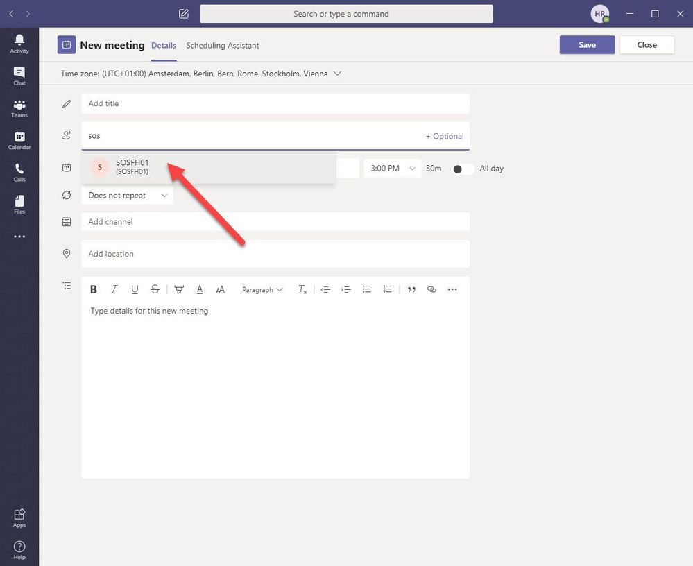The height and width of the screenshot is (566, 693).
Task: Apply strikethrough formatting
Action: [x=155, y=289]
